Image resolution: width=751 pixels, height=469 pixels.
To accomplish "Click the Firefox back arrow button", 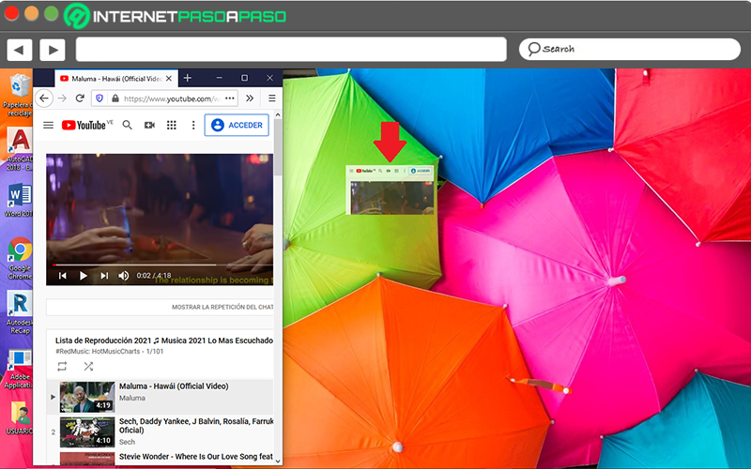I will click(44, 98).
